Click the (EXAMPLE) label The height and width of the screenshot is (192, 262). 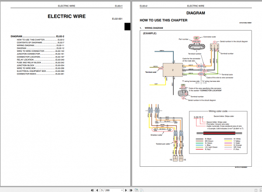[149, 34]
